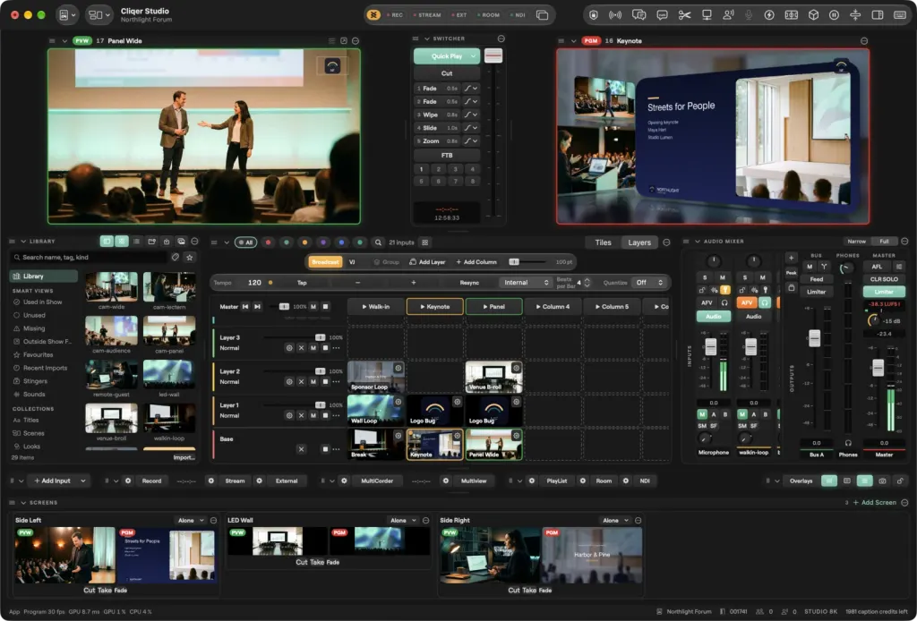Open settings gear for Layer 3
Viewport: 917px width, 621px height.
(x=289, y=347)
